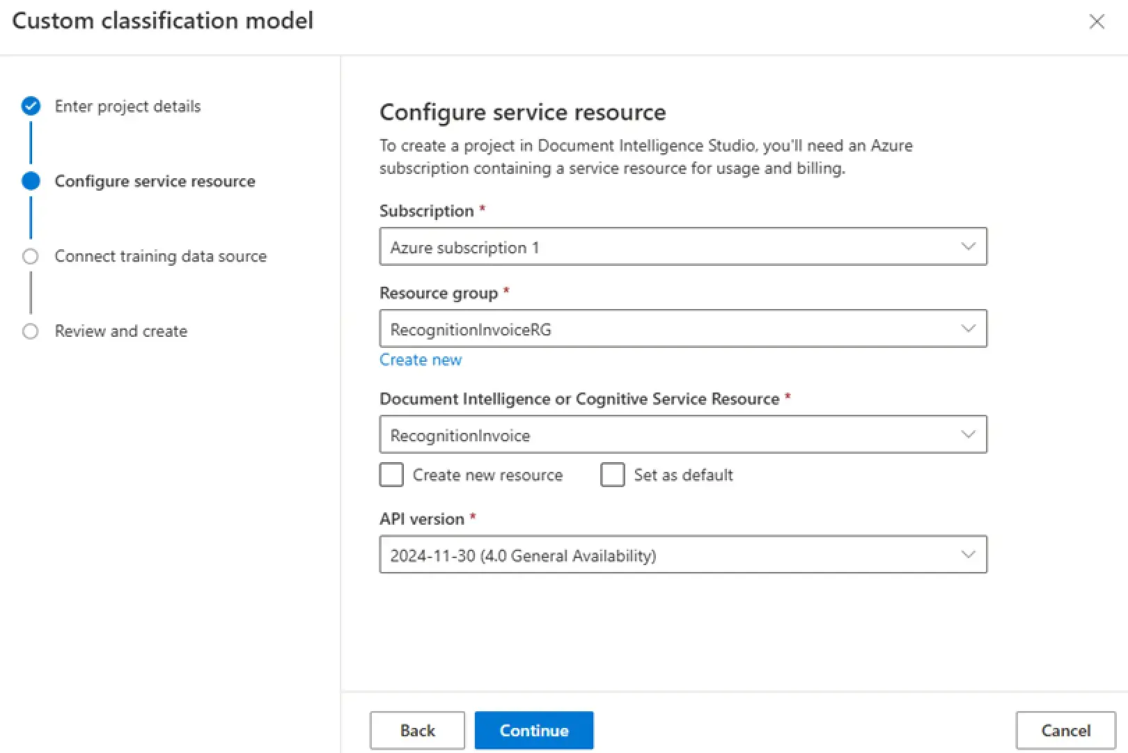The width and height of the screenshot is (1128, 753).
Task: Click the Azure subscription description paragraph
Action: 645,157
